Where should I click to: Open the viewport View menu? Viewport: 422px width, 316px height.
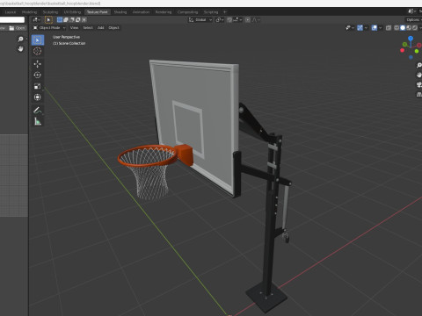[74, 28]
